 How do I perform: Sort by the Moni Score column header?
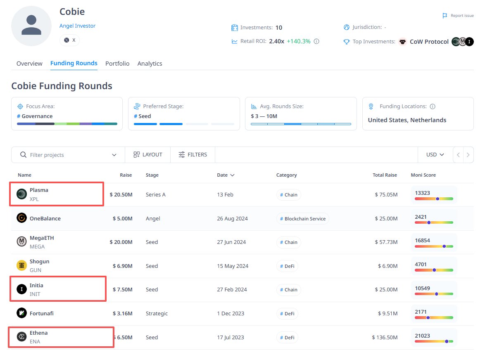tap(423, 175)
